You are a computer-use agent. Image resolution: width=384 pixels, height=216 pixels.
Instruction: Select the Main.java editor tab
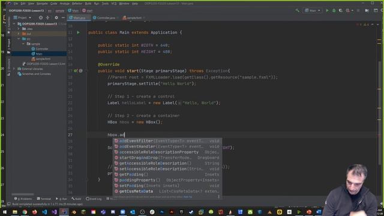[79, 17]
